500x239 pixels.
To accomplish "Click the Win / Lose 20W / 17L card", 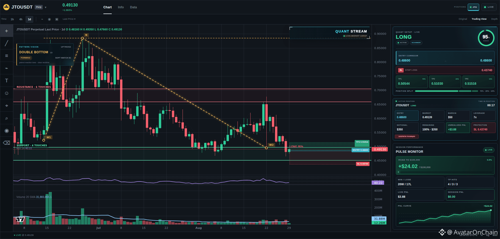I will 420,182.
